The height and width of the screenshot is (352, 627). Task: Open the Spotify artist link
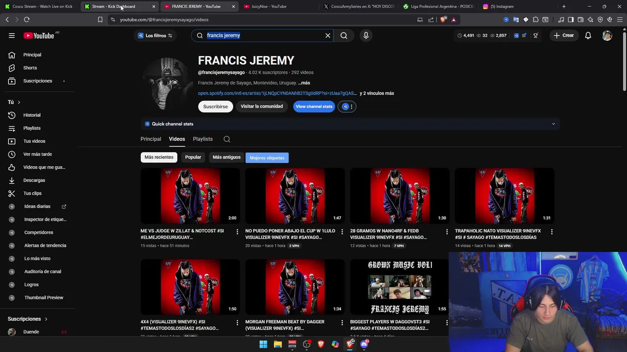[x=277, y=93]
